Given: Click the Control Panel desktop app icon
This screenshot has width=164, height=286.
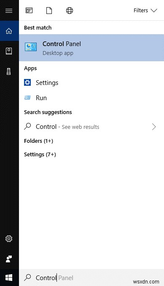Looking at the screenshot, I should coord(31,47).
